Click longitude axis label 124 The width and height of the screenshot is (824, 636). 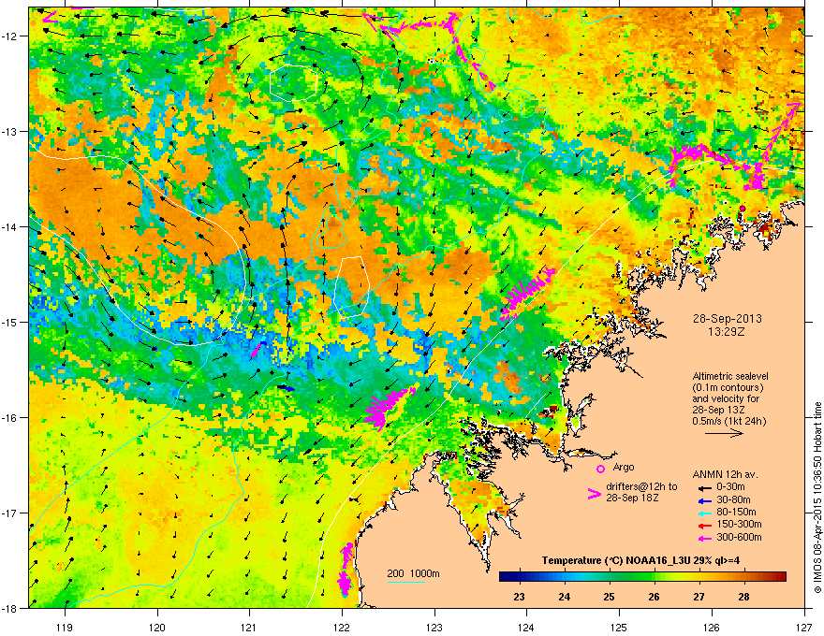[526, 627]
